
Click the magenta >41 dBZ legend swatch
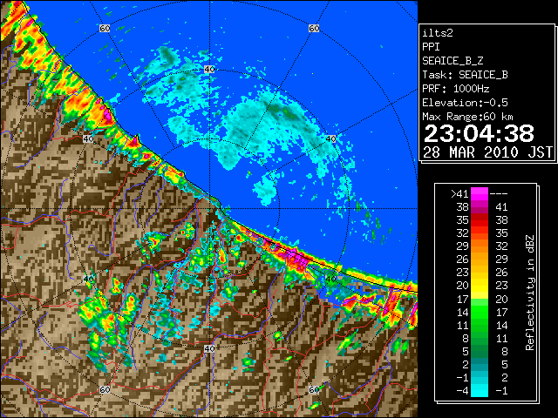[479, 193]
